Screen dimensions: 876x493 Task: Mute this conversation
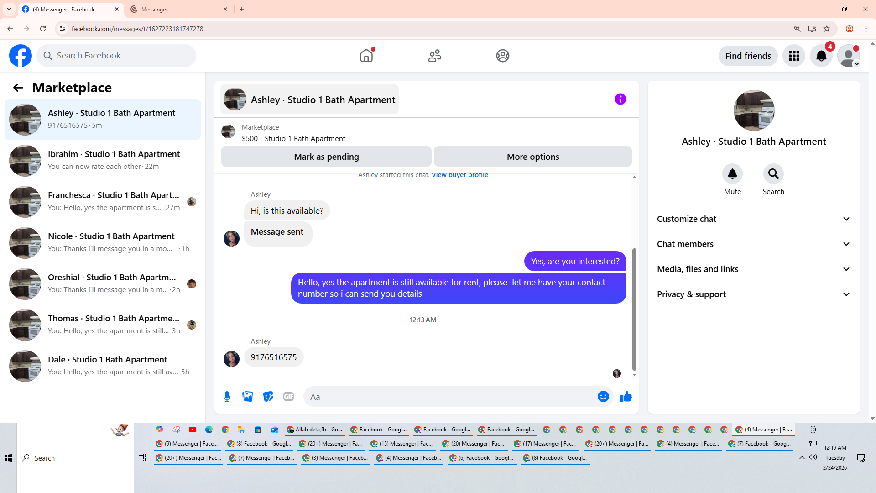(732, 174)
